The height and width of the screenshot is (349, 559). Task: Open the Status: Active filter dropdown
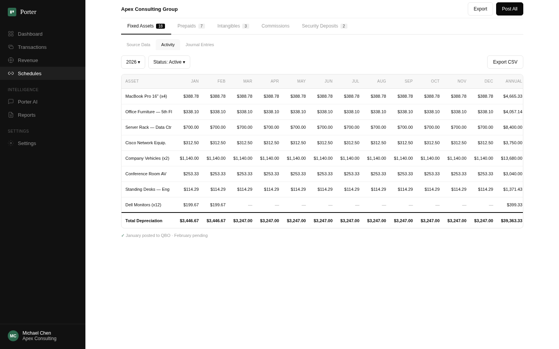pos(169,62)
